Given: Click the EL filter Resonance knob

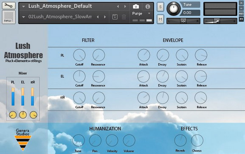Looking at the screenshot, I should (99, 76).
